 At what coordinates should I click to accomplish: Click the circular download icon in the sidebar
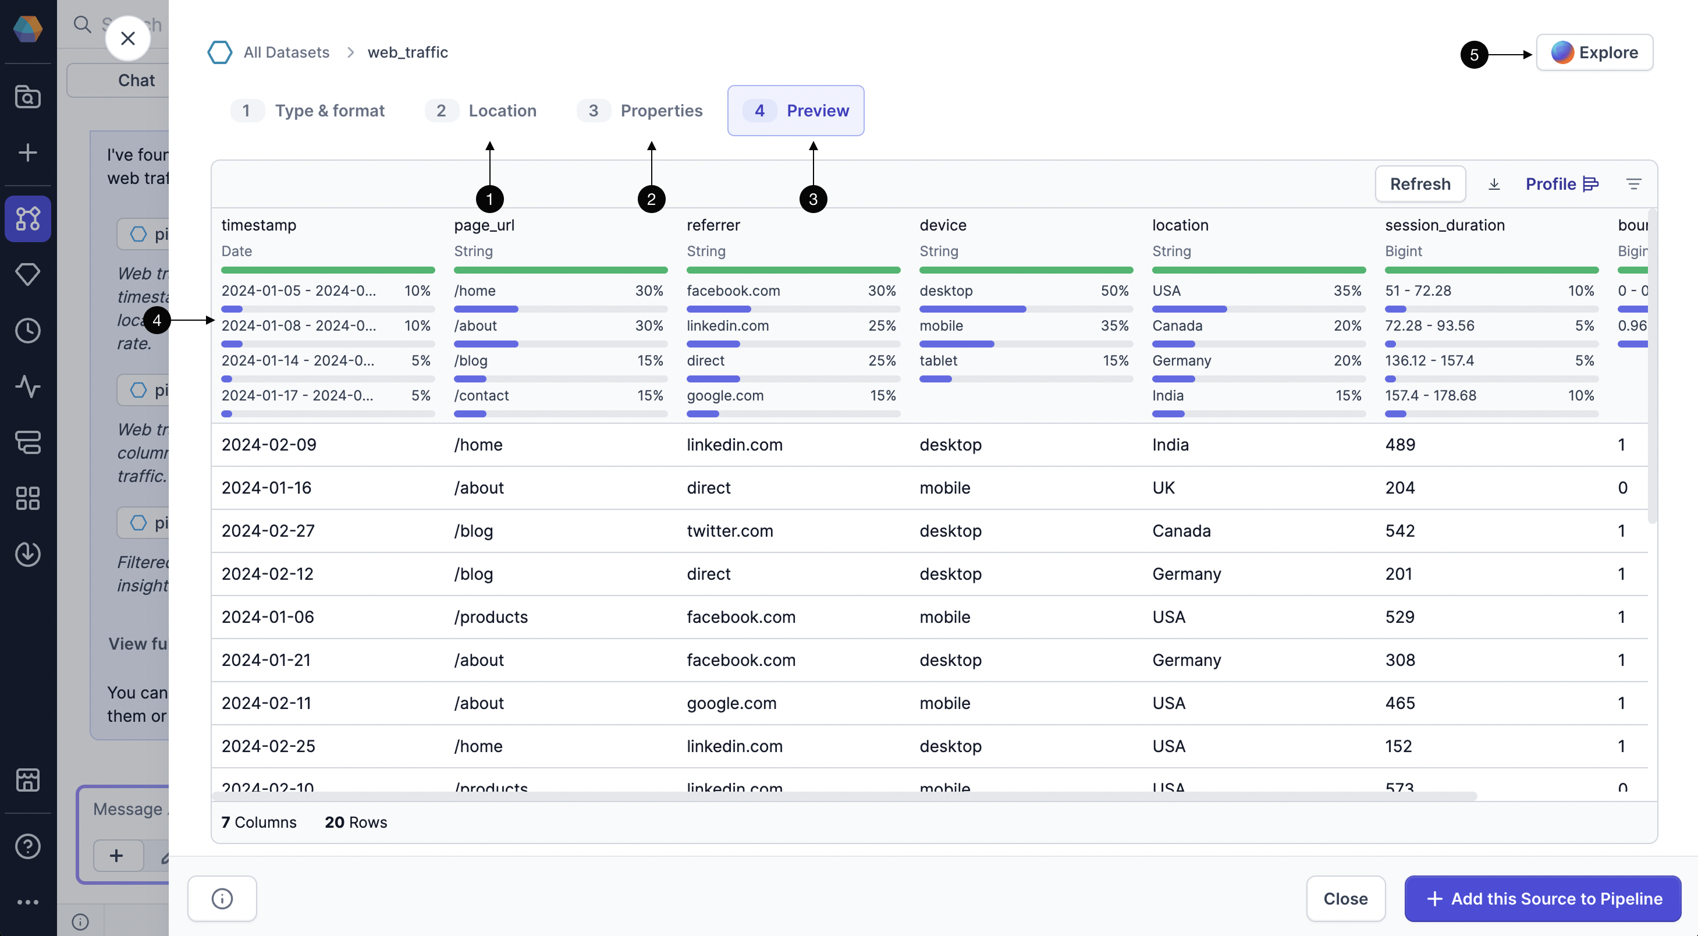click(28, 554)
